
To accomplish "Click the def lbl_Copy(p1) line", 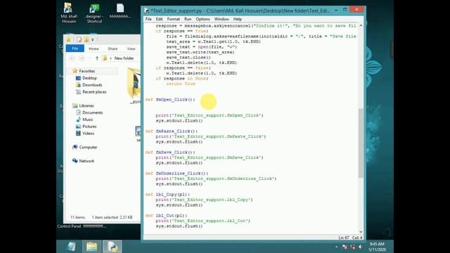I will 167,195.
